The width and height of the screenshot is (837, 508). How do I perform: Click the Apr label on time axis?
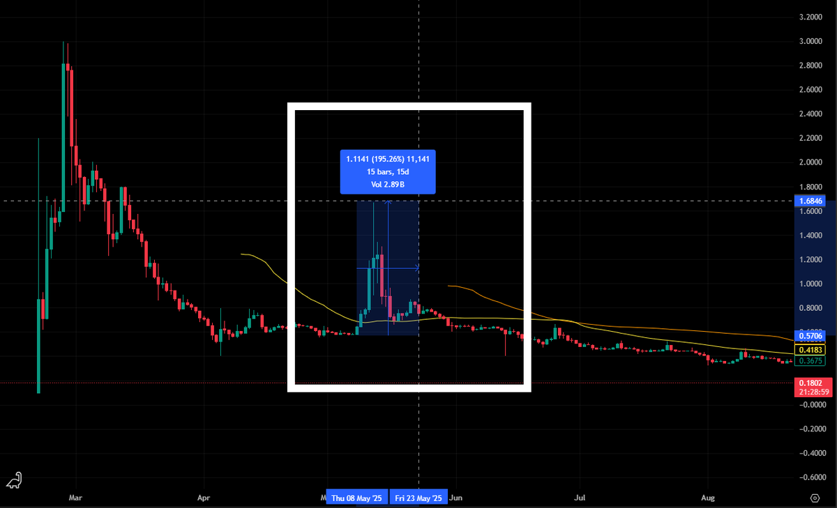[x=204, y=498]
